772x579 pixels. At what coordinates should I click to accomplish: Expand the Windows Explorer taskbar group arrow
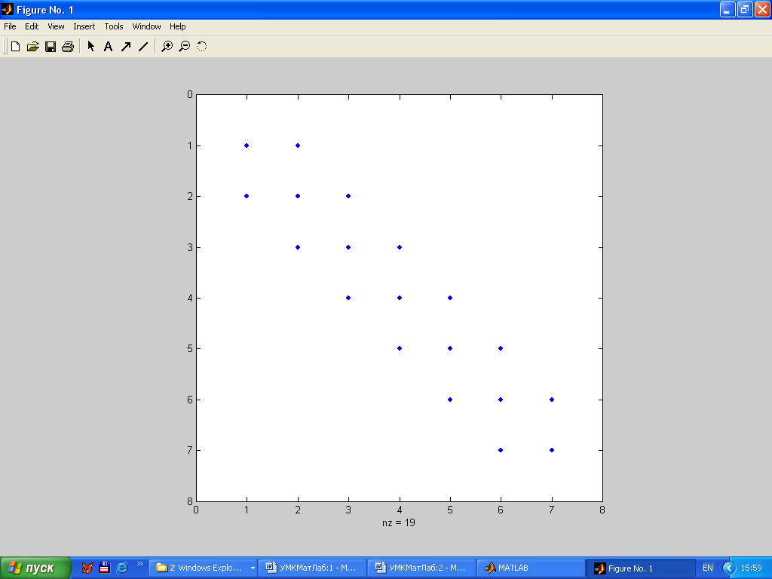tap(253, 568)
